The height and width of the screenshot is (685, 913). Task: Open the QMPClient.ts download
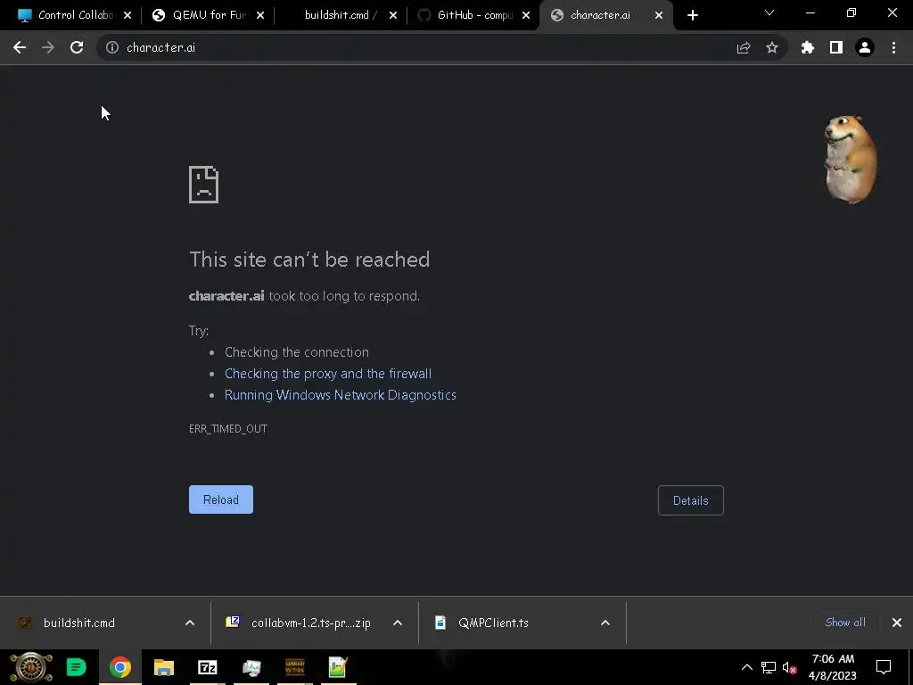(493, 623)
